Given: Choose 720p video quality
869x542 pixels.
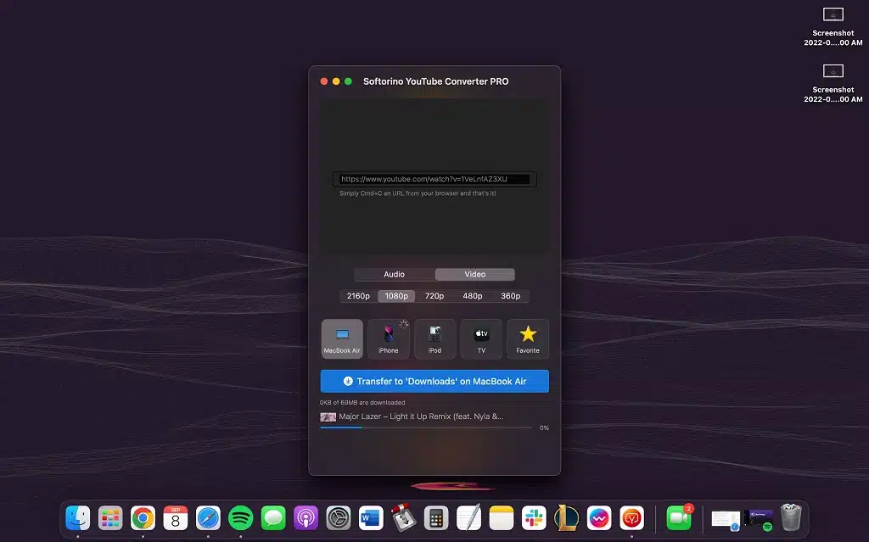Looking at the screenshot, I should 434,296.
